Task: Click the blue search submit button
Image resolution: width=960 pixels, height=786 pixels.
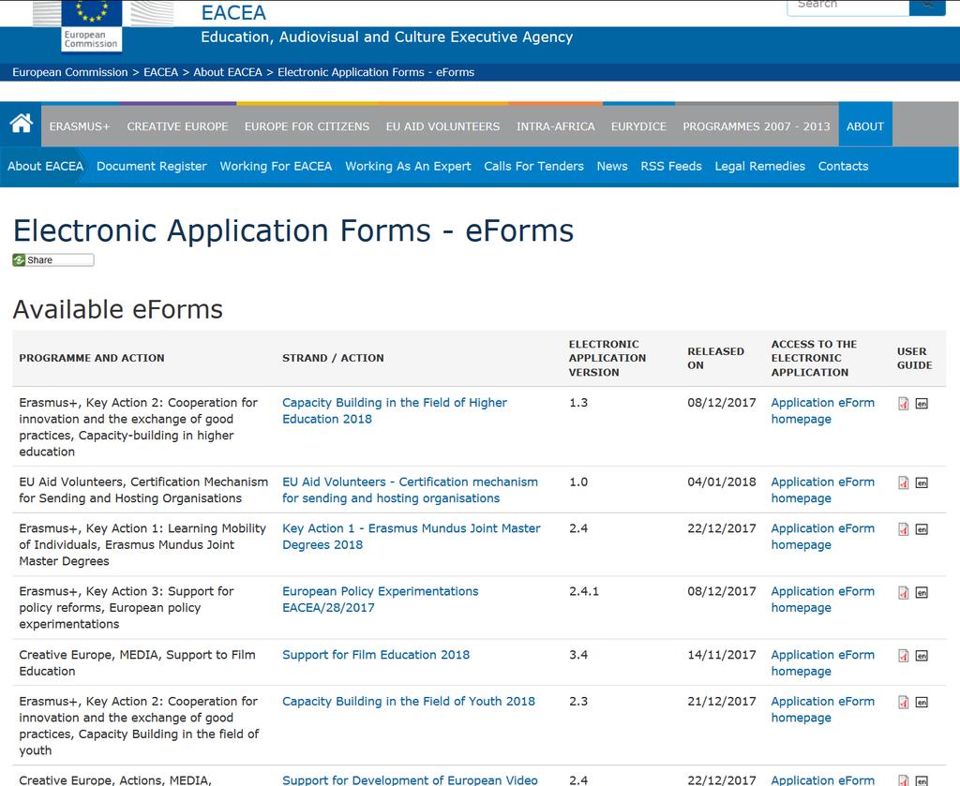Action: pos(927,7)
